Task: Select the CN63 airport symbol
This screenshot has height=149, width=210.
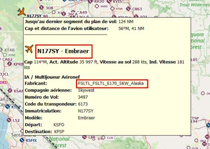Action: click(x=128, y=9)
